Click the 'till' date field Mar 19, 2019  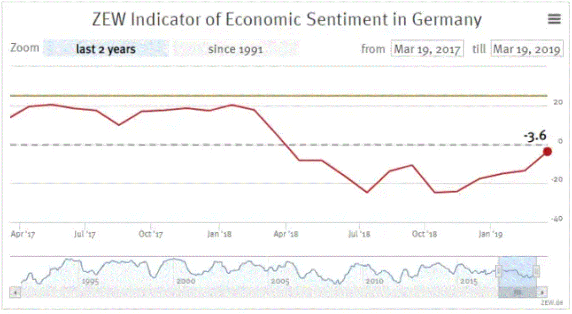tap(527, 49)
